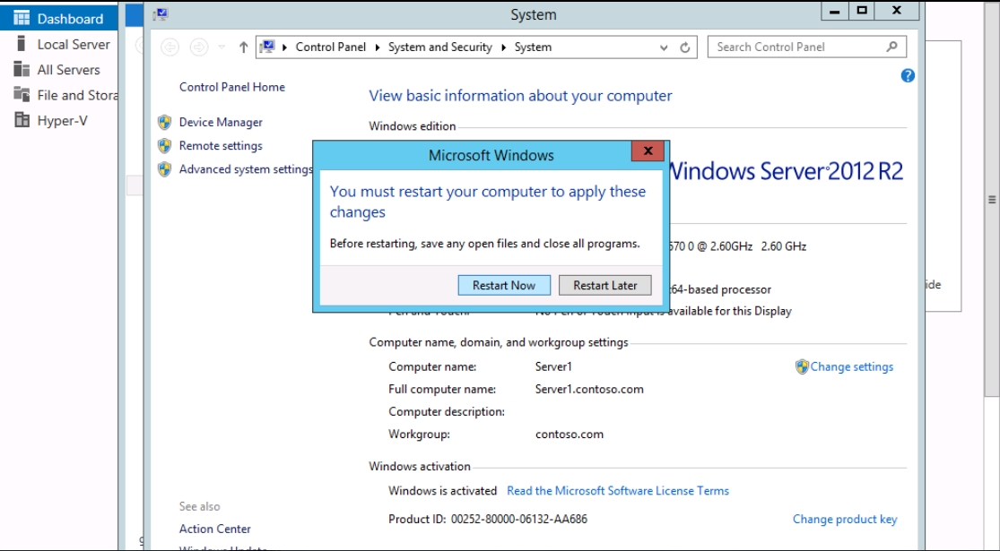Click the Forward navigation arrow
Viewport: 1000px width, 551px height.
(x=199, y=47)
